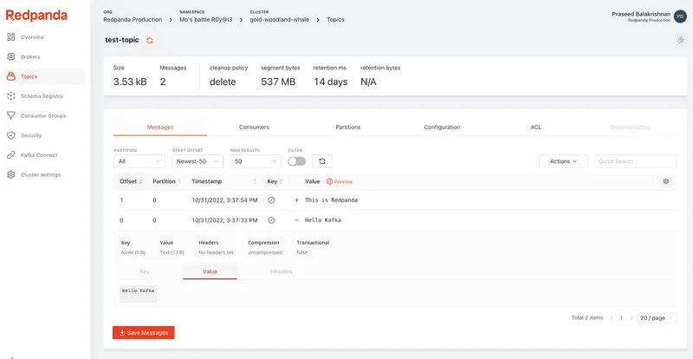Refresh test-topic with the orange reload icon
693x359 pixels.
click(150, 40)
